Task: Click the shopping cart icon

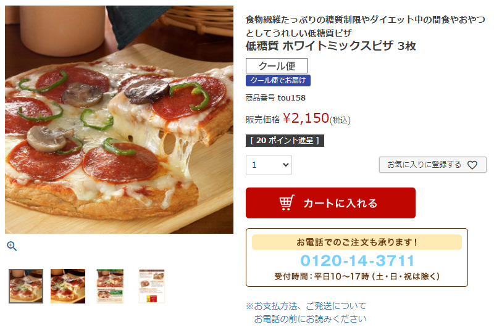Action: click(x=287, y=202)
